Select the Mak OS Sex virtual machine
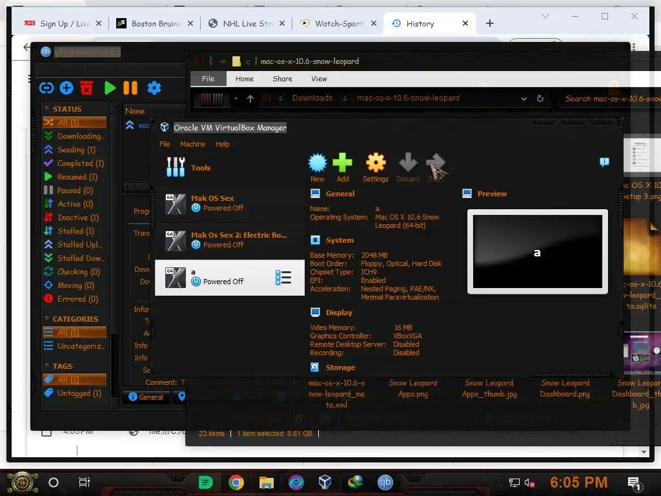This screenshot has height=496, width=661. 230,203
